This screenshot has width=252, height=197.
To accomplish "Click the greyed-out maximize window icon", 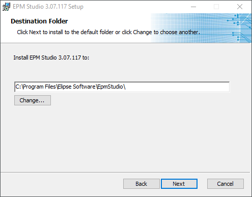I will coord(216,7).
